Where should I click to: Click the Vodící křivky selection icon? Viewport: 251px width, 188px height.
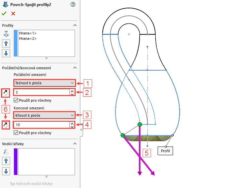[6, 152]
